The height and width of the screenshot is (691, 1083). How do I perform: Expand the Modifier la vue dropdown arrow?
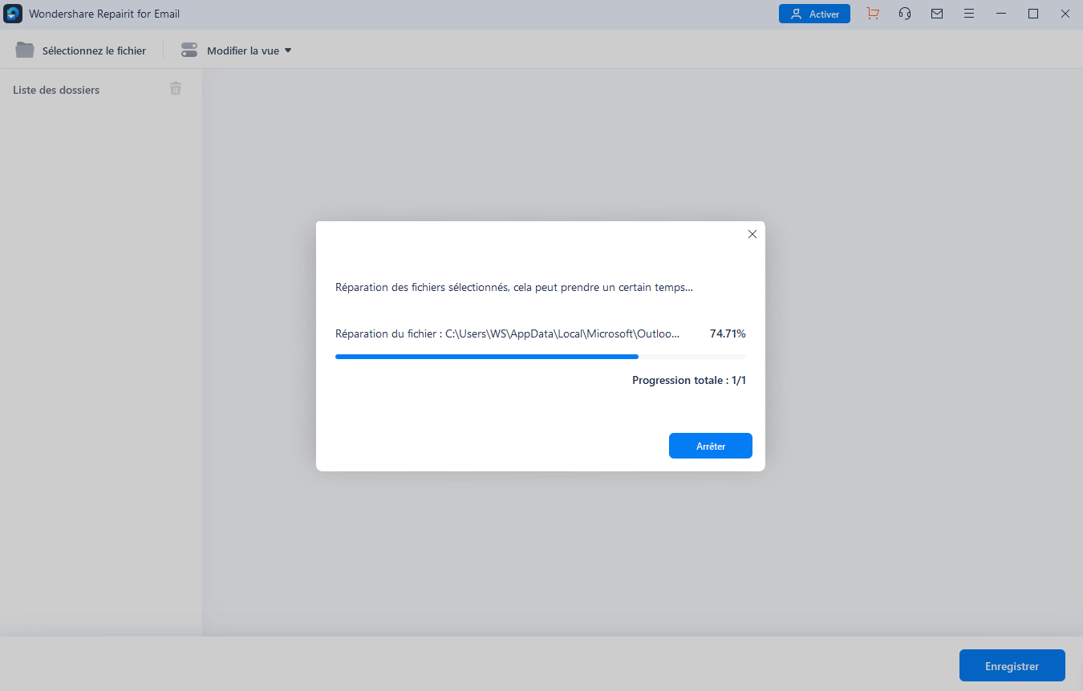[288, 51]
